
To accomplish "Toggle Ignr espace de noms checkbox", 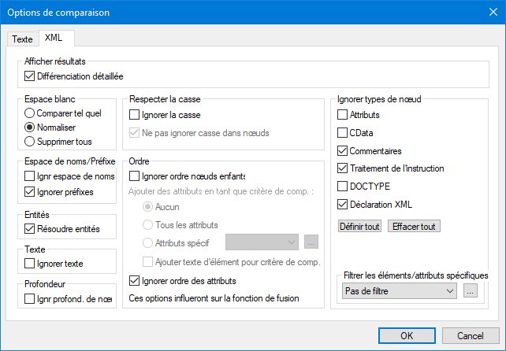I will pos(31,177).
